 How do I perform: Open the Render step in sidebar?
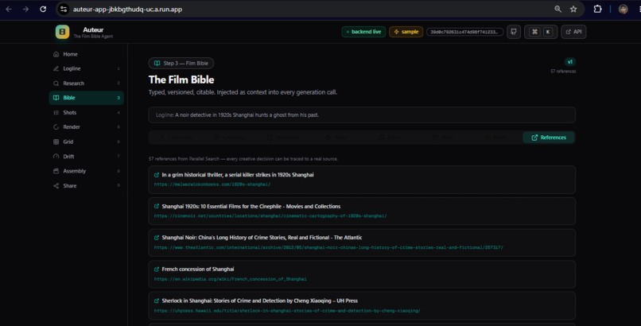coord(86,127)
